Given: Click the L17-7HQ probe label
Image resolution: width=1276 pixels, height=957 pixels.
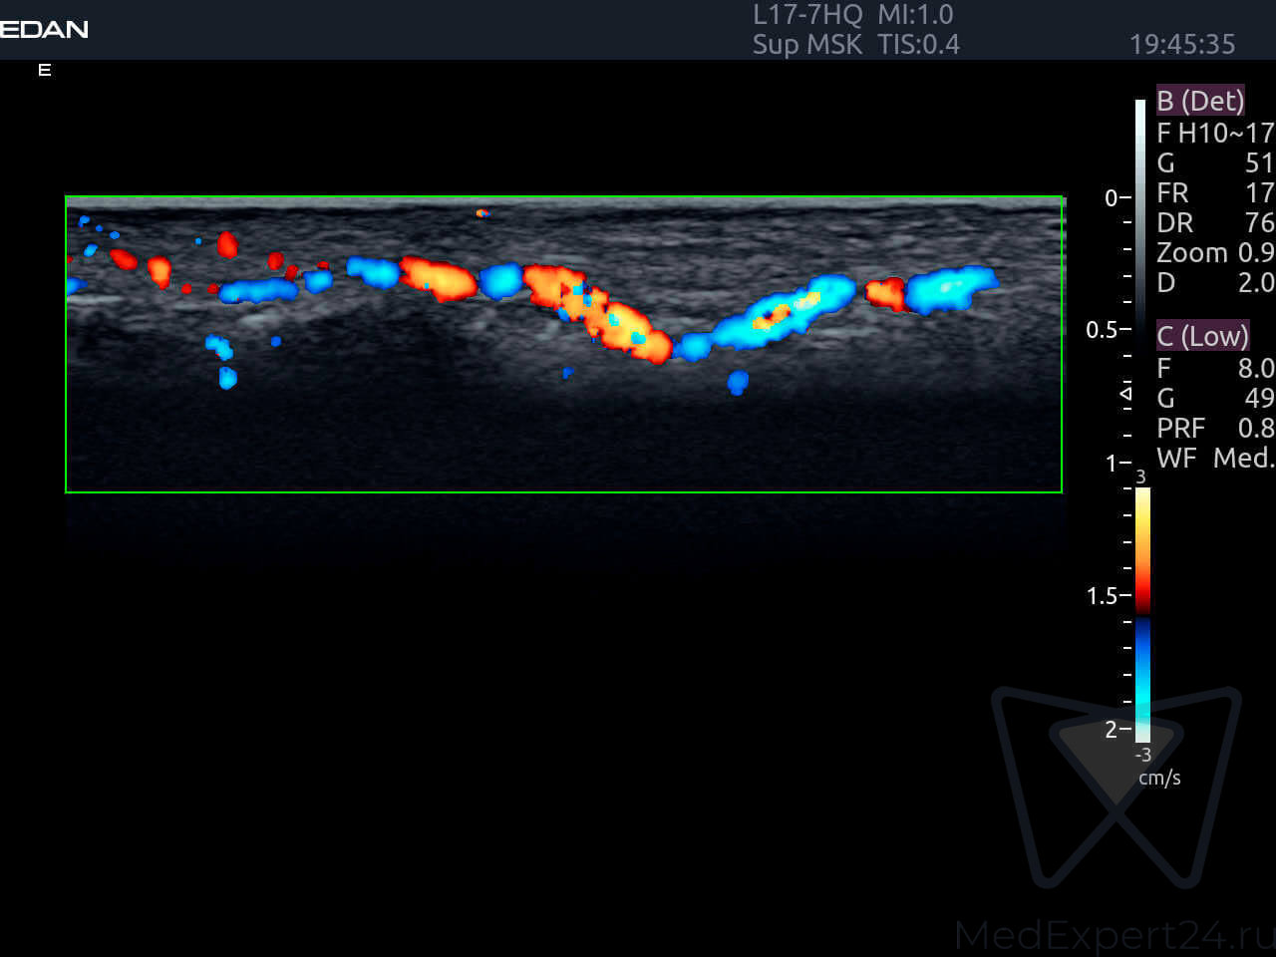Looking at the screenshot, I should click(x=806, y=15).
